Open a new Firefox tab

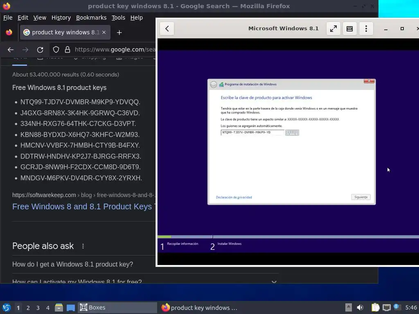pos(119,33)
